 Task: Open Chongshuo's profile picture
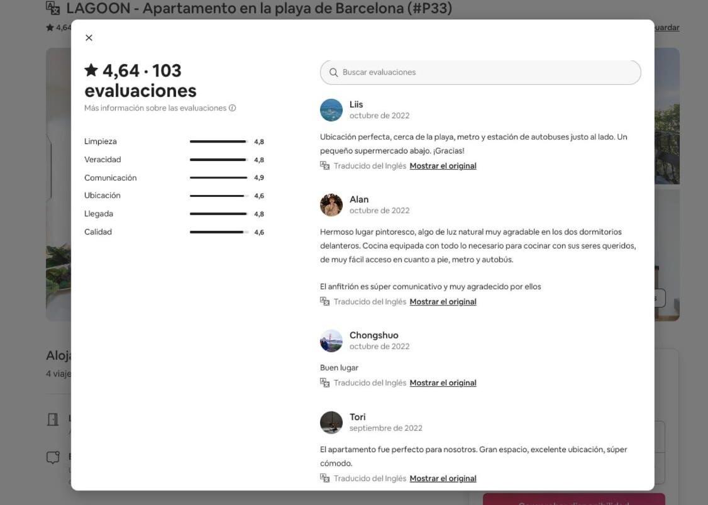coord(331,341)
